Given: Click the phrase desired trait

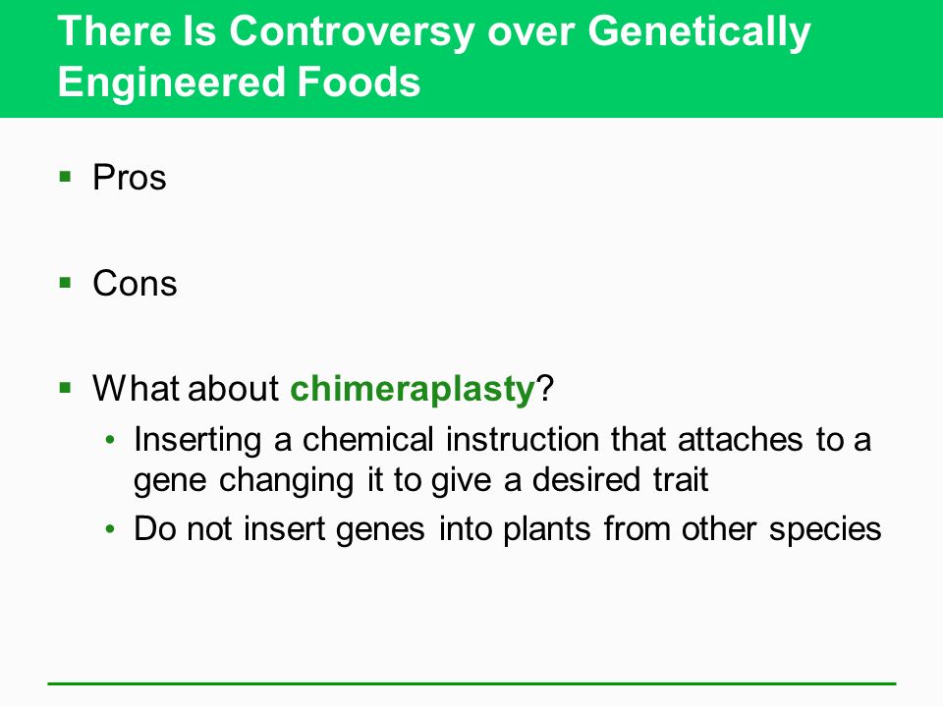Looking at the screenshot, I should [620, 480].
